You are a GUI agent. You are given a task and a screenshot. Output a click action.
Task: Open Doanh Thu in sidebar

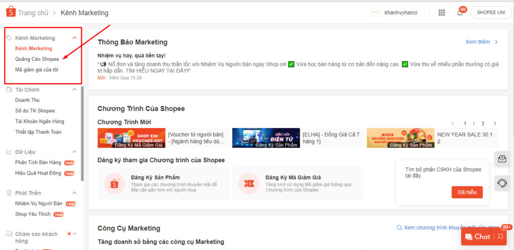point(27,100)
